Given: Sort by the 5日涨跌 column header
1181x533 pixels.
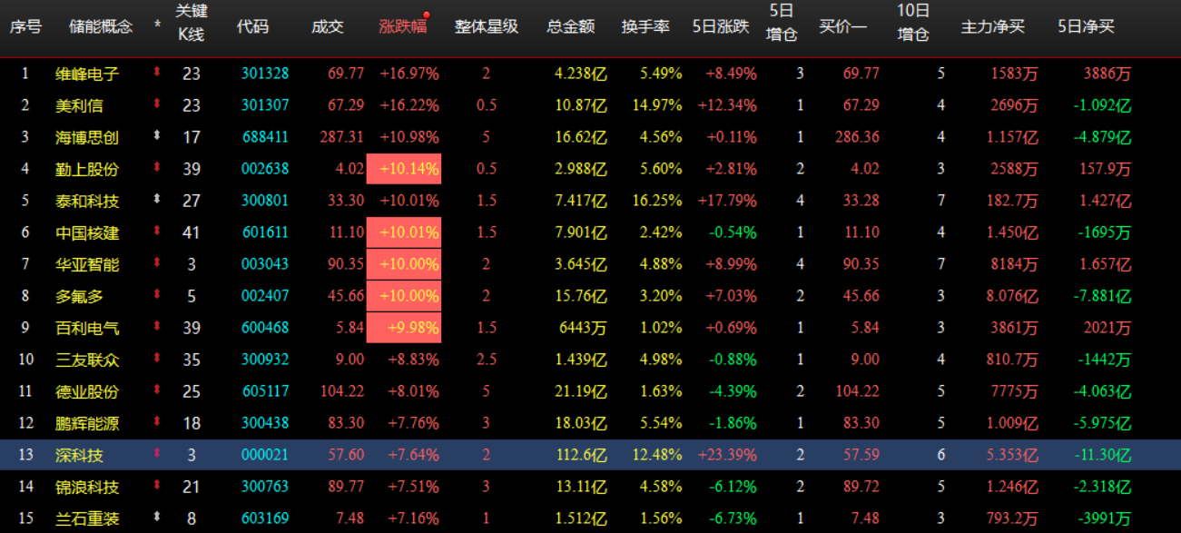Looking at the screenshot, I should tap(721, 26).
